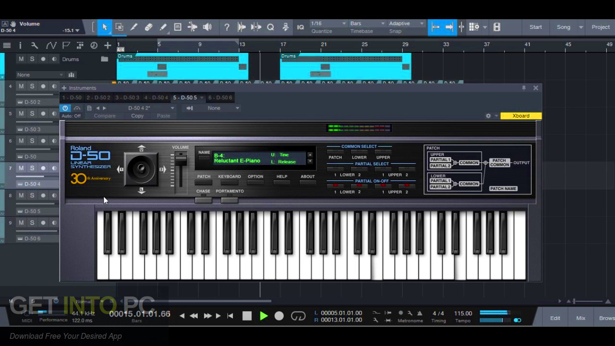615x346 pixels.
Task: Expand the Volume -15.1 parameter dropdown
Action: (x=78, y=30)
